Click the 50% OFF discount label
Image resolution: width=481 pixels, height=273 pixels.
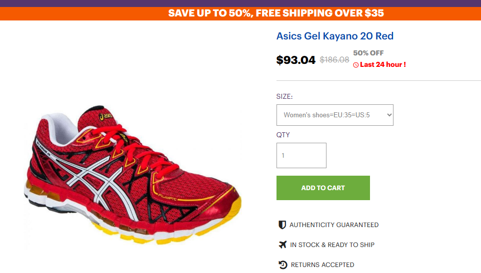click(x=368, y=53)
